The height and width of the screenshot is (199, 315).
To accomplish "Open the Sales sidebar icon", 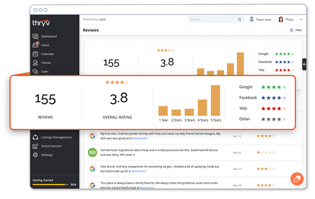I will pyautogui.click(x=36, y=71).
